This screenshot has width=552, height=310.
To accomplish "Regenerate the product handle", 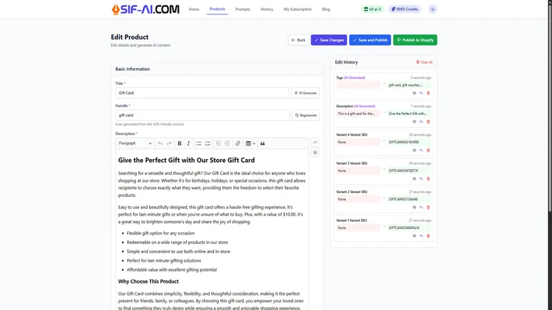I will click(306, 115).
